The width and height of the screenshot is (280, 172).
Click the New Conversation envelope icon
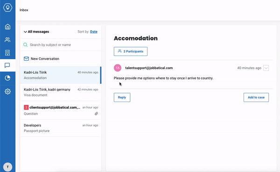(26, 59)
